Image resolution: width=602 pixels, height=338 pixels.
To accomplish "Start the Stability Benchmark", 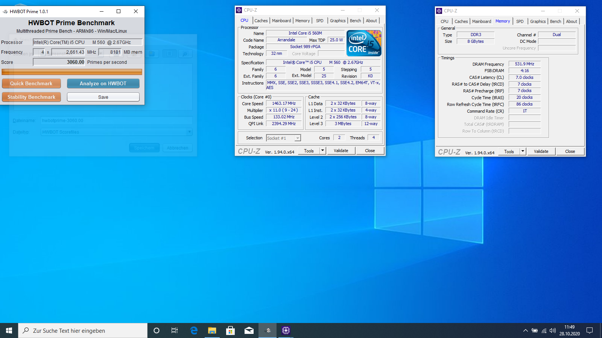I will point(31,97).
